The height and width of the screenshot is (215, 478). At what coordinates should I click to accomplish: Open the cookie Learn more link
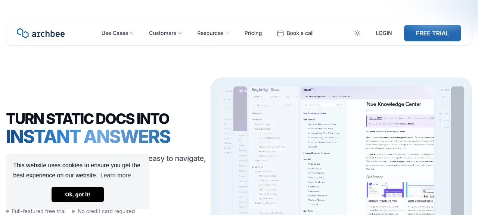click(x=115, y=175)
